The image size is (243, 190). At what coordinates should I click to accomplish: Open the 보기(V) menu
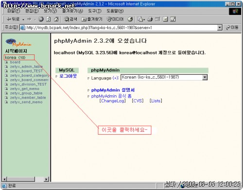coord(51,11)
